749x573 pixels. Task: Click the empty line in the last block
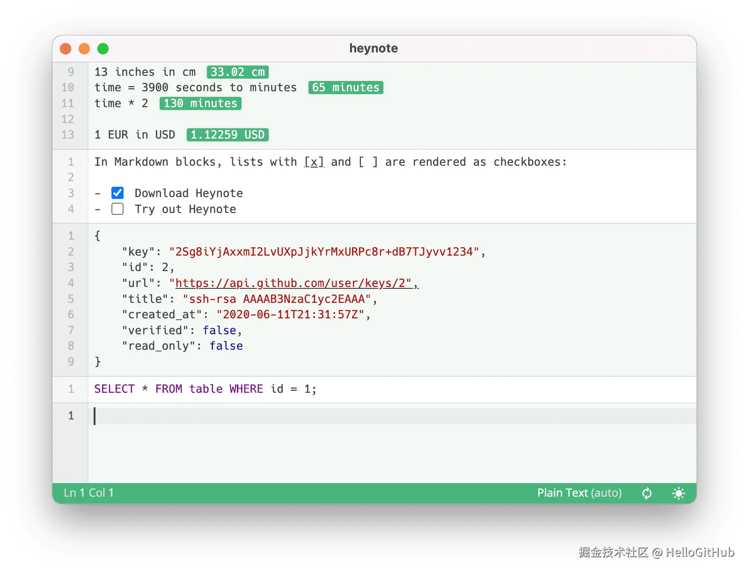[392, 416]
